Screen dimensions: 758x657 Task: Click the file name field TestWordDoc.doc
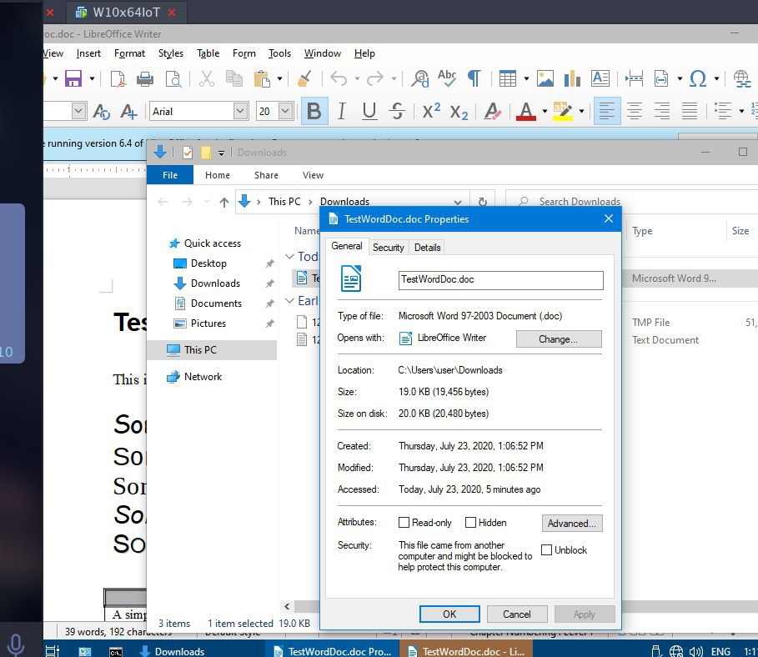tap(501, 280)
